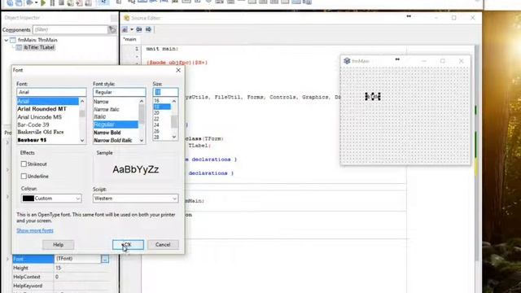Screen dimensions: 521x293
Task: Choose Regular in the font style list
Action: pyautogui.click(x=116, y=125)
